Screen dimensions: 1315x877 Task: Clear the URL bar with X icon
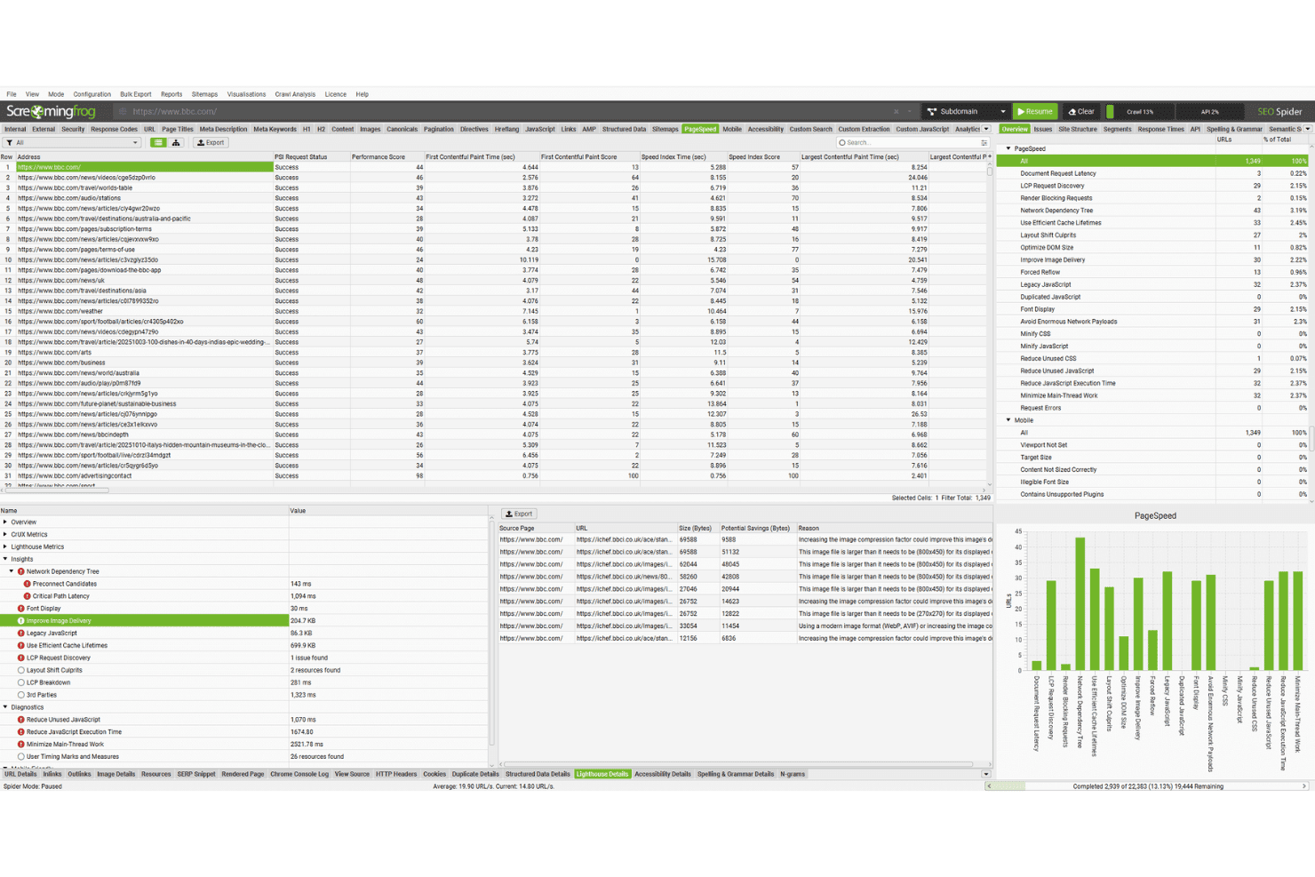(896, 112)
